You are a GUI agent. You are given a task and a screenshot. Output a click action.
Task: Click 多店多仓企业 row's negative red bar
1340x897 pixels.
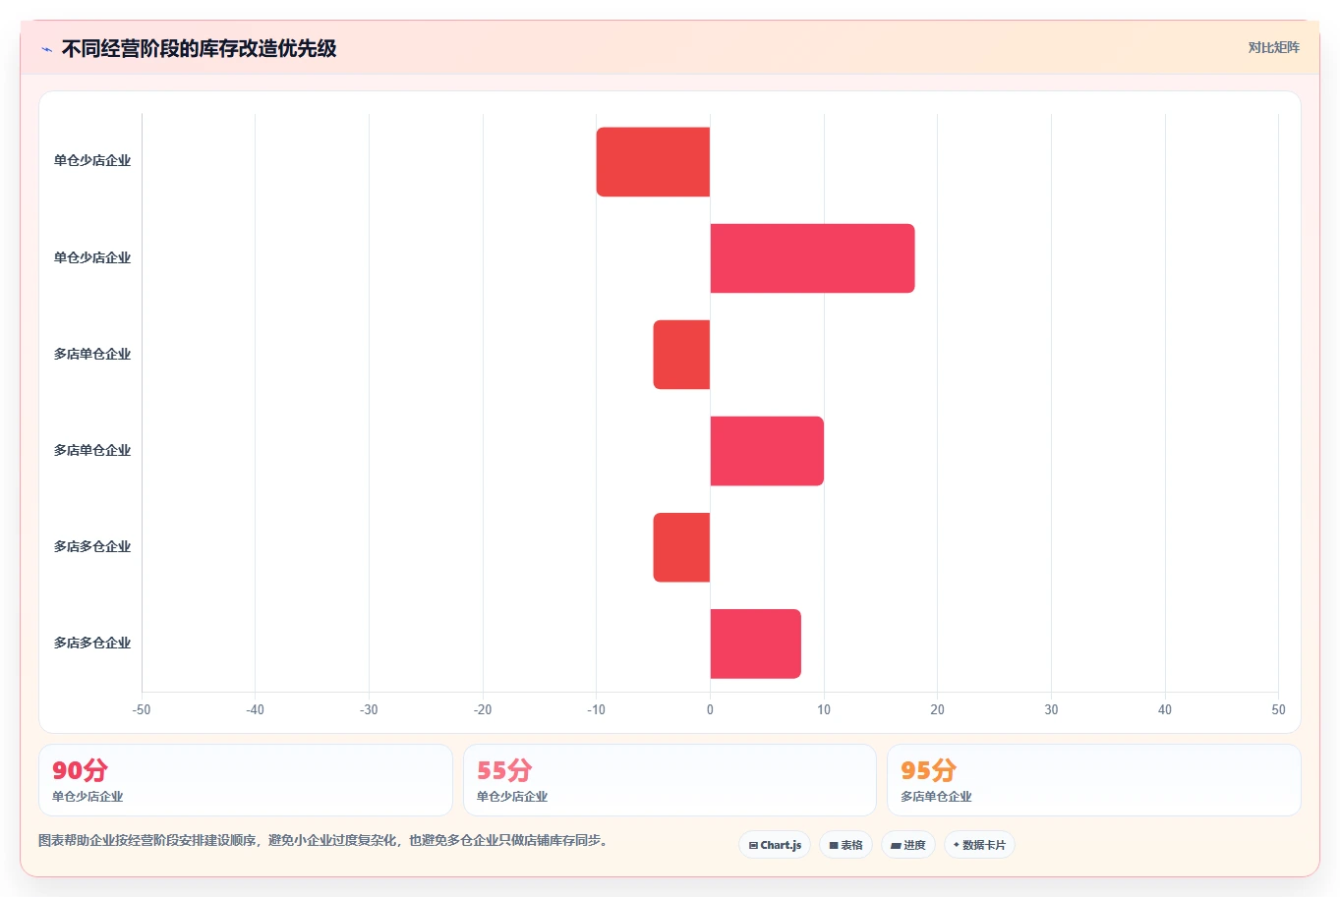(681, 547)
